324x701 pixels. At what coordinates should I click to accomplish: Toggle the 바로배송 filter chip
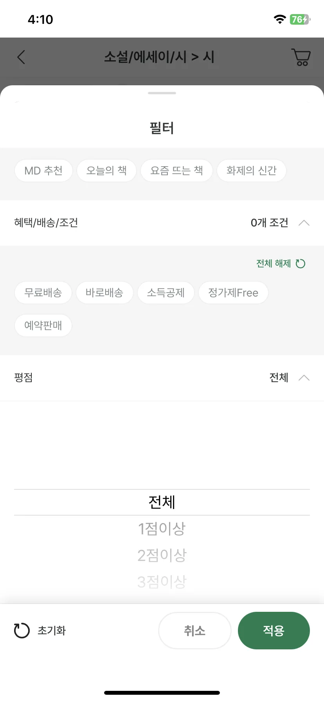104,293
